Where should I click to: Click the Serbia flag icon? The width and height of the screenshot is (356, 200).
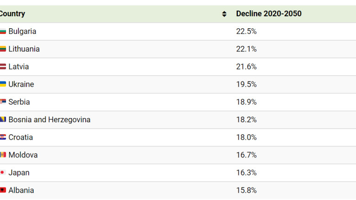[3, 102]
